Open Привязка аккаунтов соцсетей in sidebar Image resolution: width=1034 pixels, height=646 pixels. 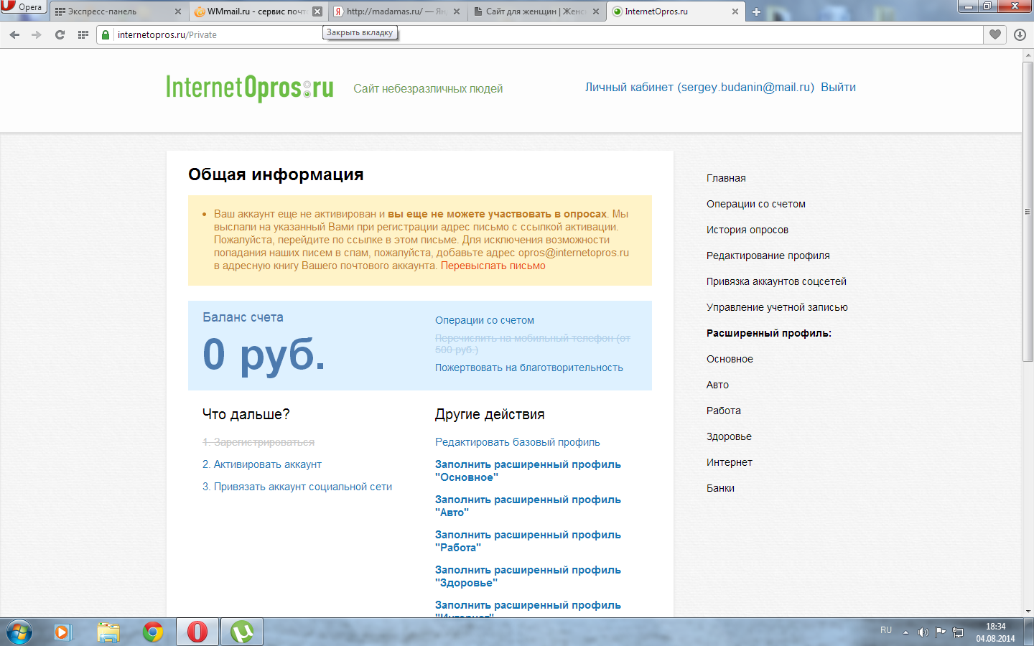click(x=776, y=281)
